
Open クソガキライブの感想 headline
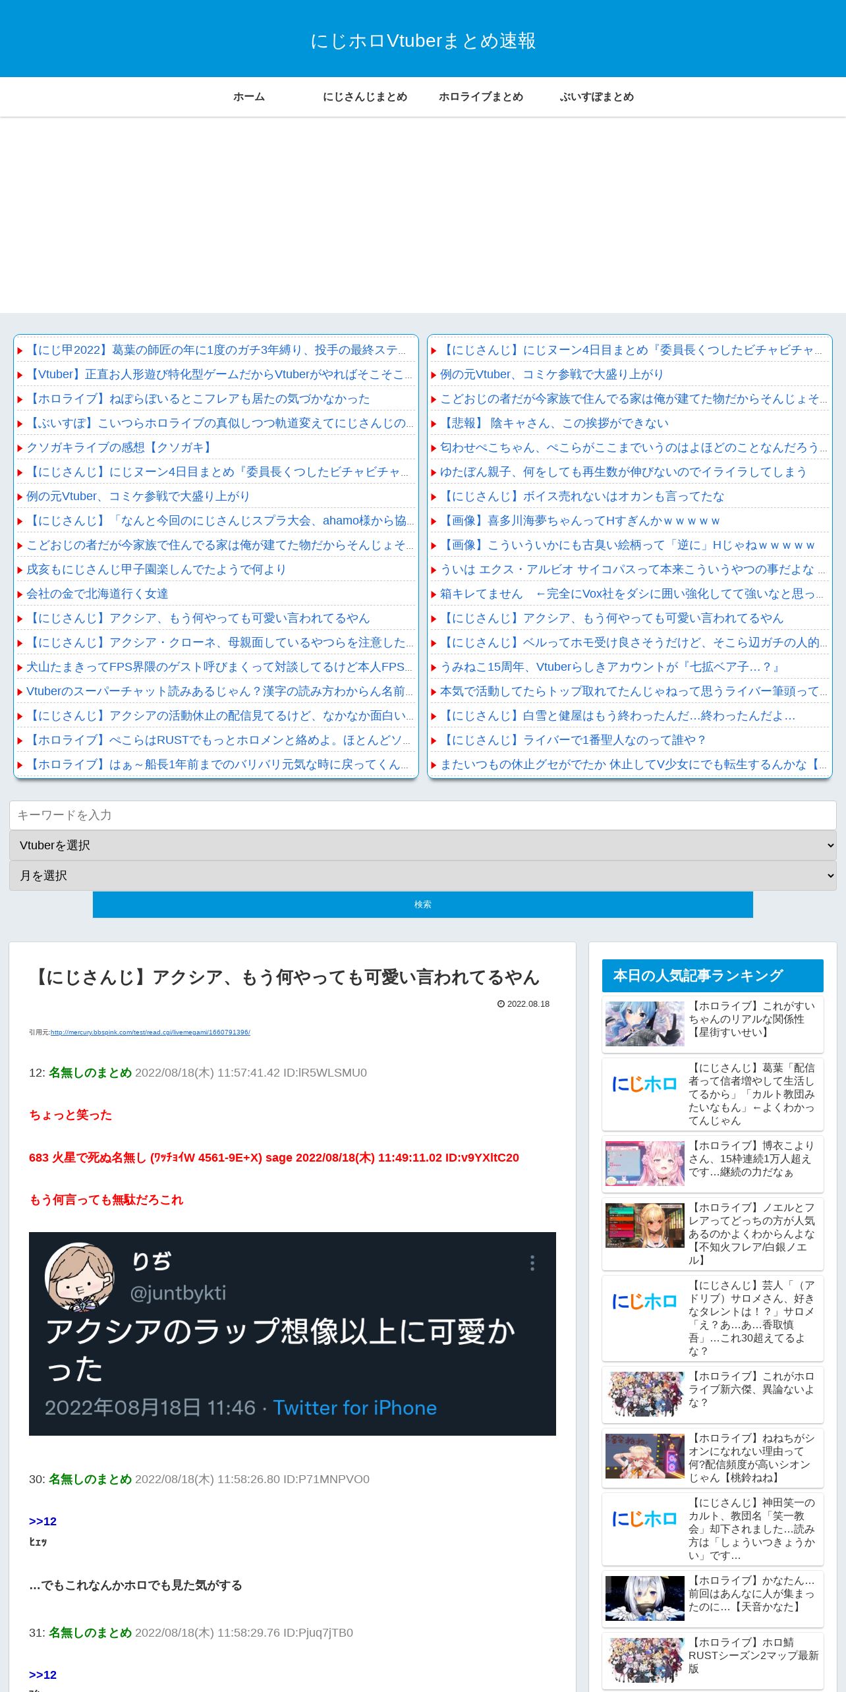click(121, 447)
